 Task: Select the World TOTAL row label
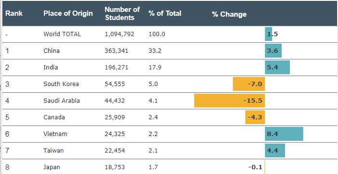62,34
